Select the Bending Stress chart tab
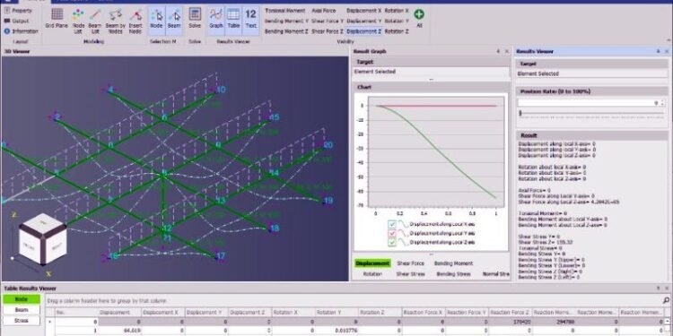Viewport: 673px width, 336px height. [453, 274]
